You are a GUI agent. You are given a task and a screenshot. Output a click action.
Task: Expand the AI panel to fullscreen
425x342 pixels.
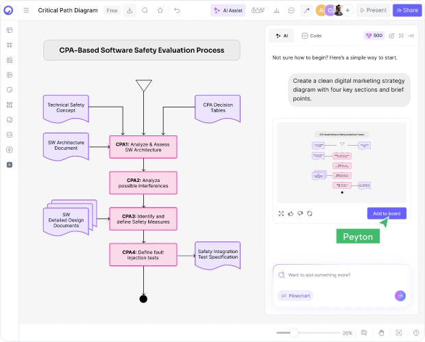point(401,36)
